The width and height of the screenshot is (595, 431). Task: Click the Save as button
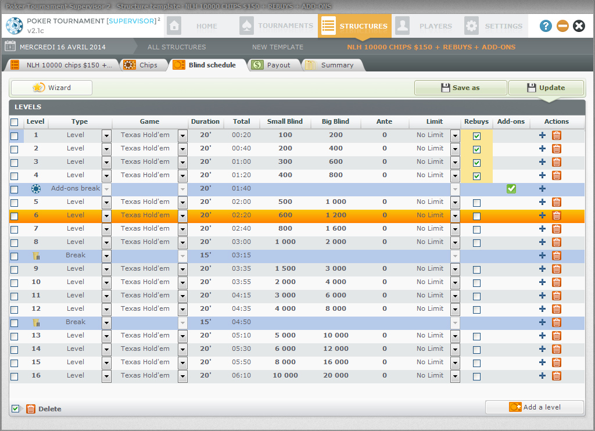460,88
